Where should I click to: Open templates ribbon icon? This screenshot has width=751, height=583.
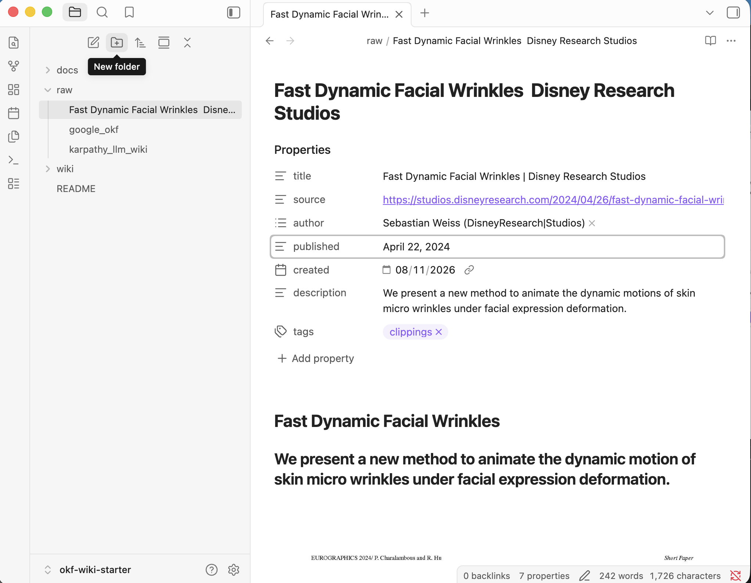[x=14, y=137]
